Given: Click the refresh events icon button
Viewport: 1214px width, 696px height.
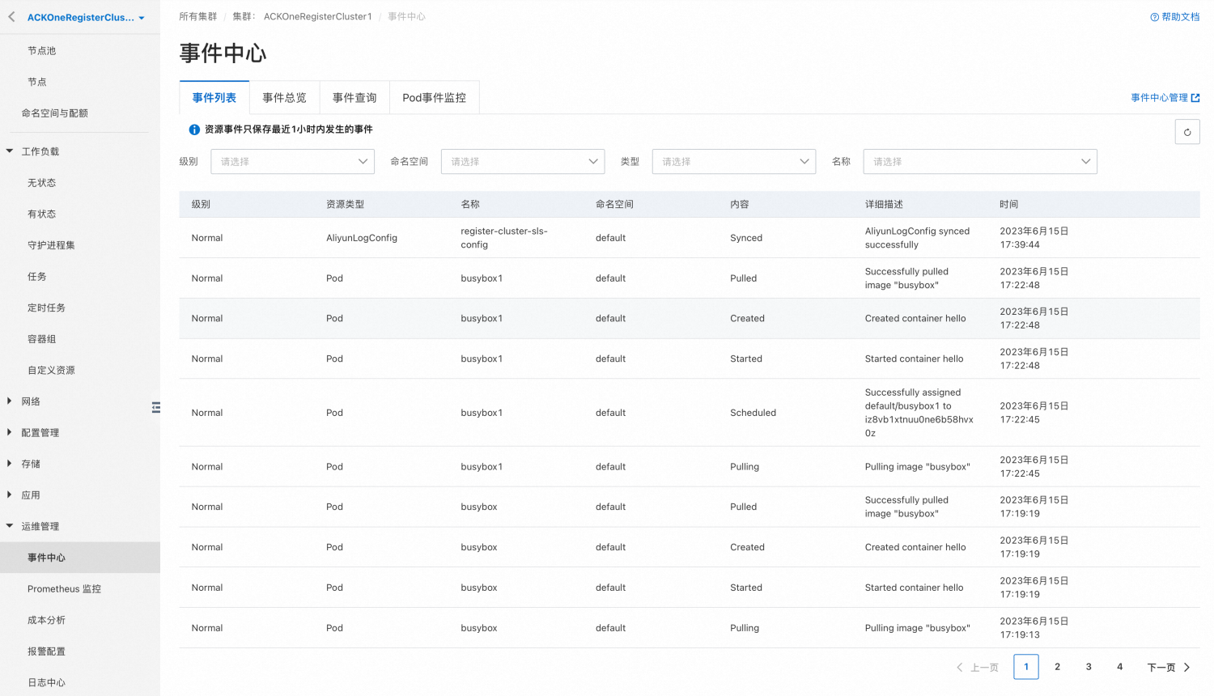Looking at the screenshot, I should click(x=1187, y=132).
